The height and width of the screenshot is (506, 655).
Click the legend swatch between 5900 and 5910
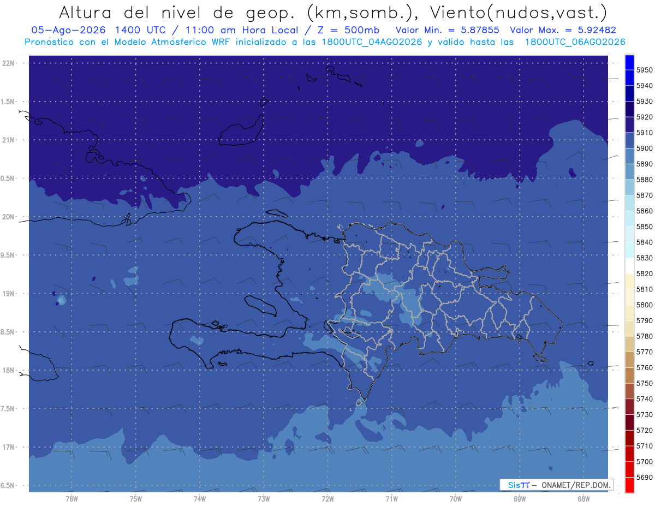[x=629, y=140]
